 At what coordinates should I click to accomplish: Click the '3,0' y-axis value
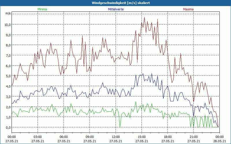8,97
